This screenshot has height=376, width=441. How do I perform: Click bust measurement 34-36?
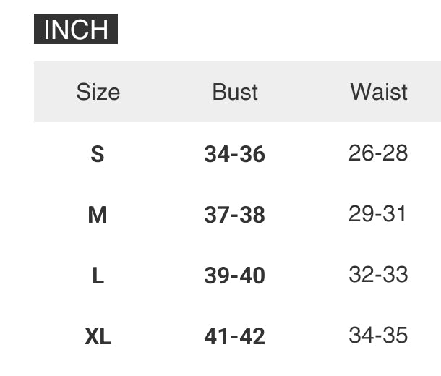[234, 154]
